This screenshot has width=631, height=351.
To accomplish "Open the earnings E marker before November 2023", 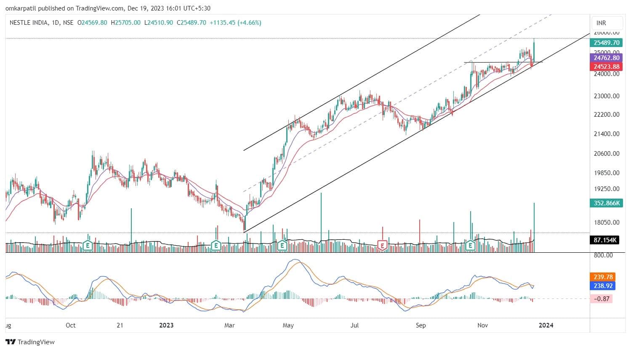I will (x=470, y=245).
